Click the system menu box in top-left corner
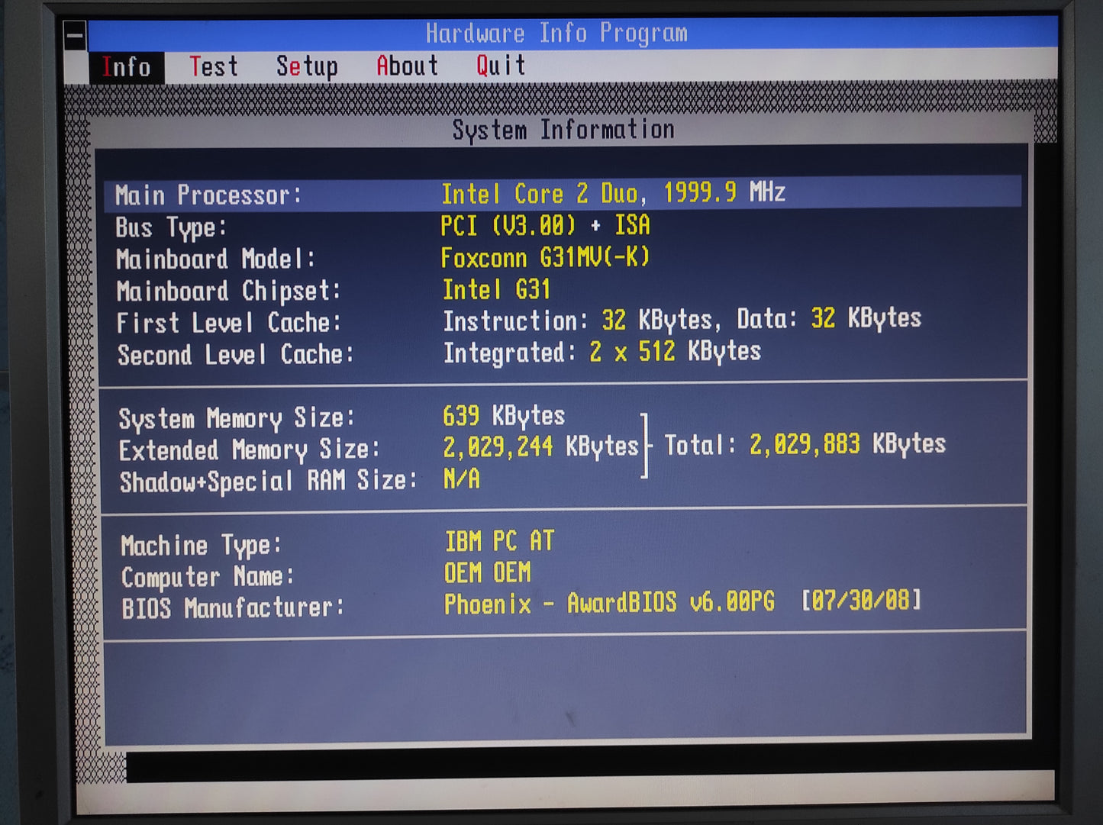 [x=75, y=35]
